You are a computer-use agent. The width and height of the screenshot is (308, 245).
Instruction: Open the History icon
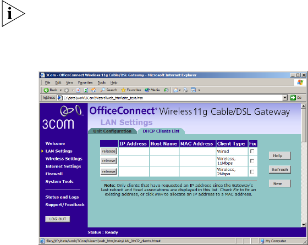coord(166,90)
